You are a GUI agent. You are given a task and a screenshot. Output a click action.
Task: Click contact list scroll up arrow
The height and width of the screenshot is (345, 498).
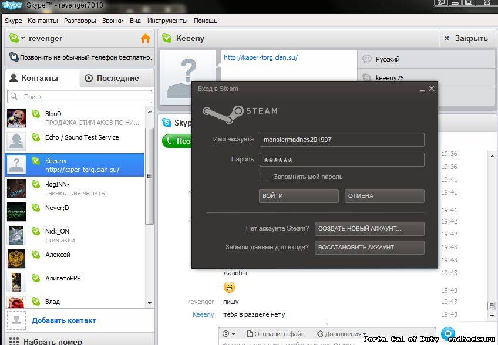150,111
